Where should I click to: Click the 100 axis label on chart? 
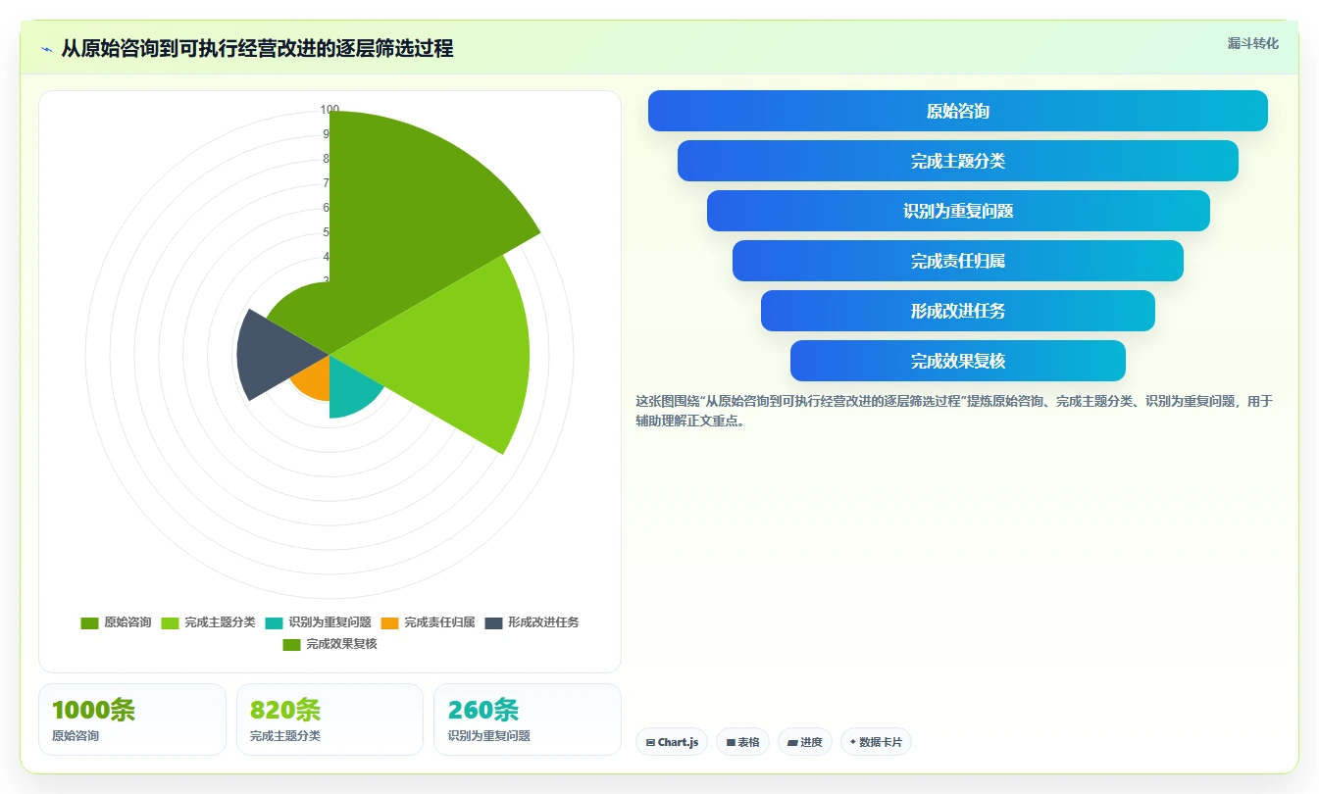click(x=330, y=110)
